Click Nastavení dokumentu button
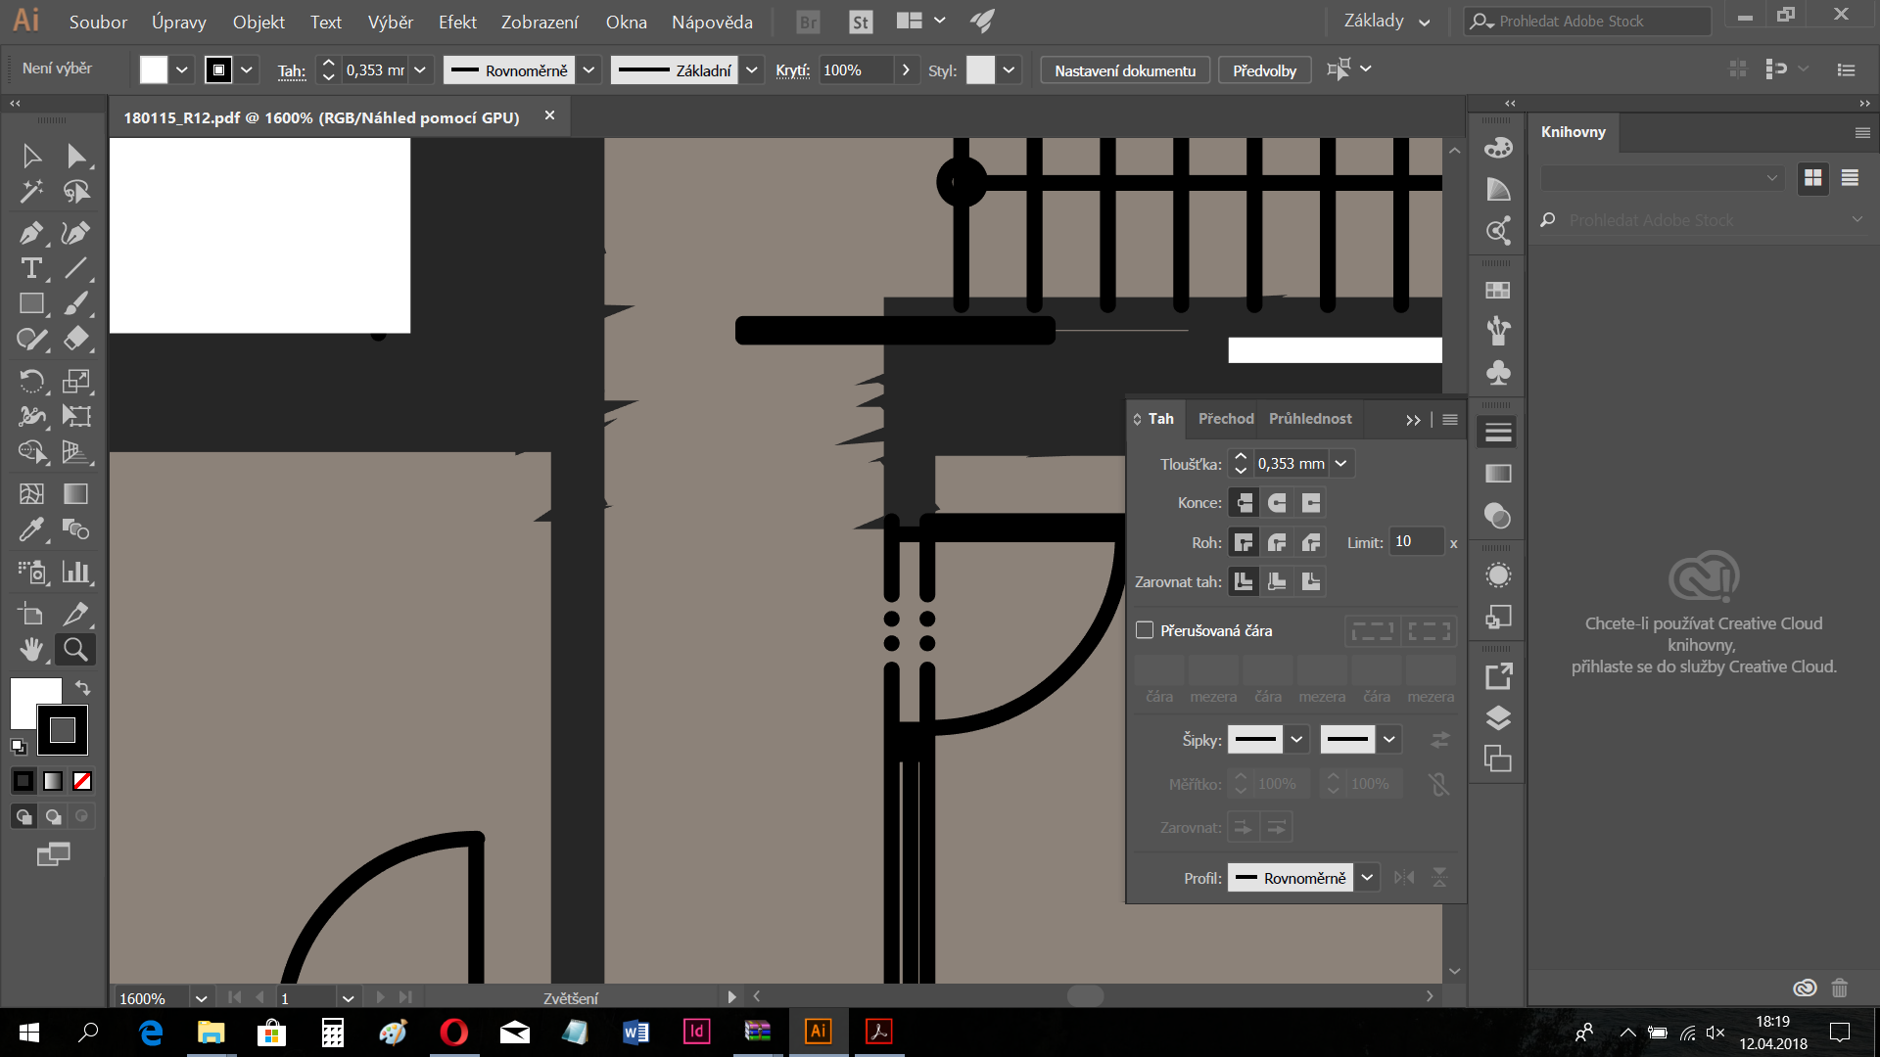This screenshot has width=1880, height=1057. pyautogui.click(x=1125, y=70)
